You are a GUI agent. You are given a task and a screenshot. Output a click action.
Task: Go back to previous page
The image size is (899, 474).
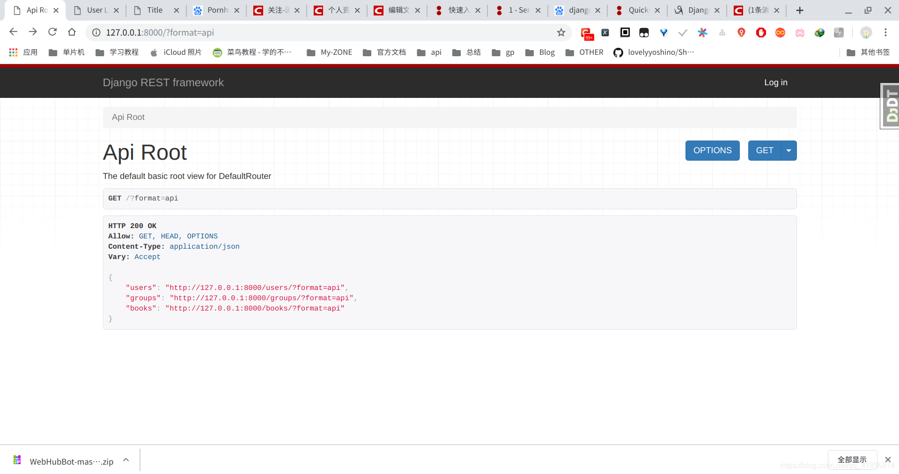tap(13, 32)
